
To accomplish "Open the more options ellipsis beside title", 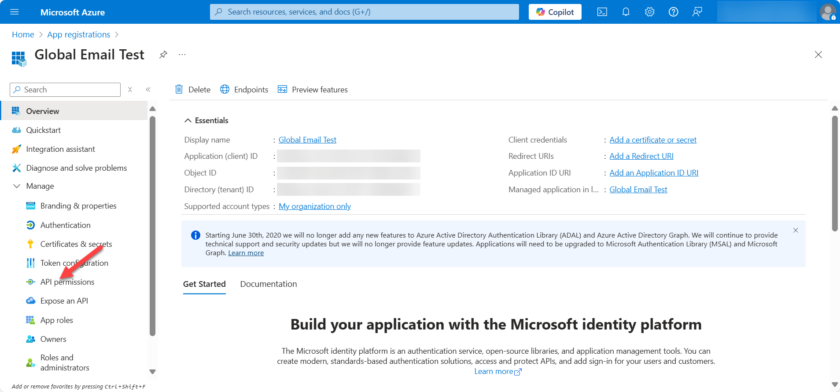I will 182,55.
